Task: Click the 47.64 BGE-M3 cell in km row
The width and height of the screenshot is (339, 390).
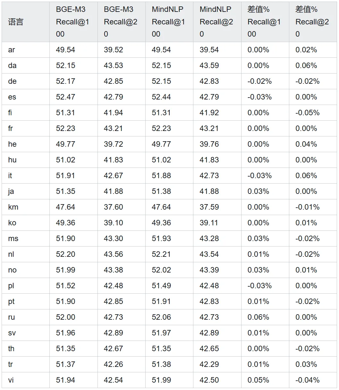Action: point(65,207)
